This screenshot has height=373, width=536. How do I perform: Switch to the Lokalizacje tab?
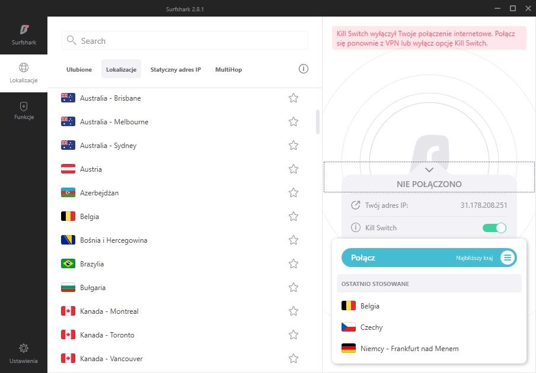coord(122,69)
